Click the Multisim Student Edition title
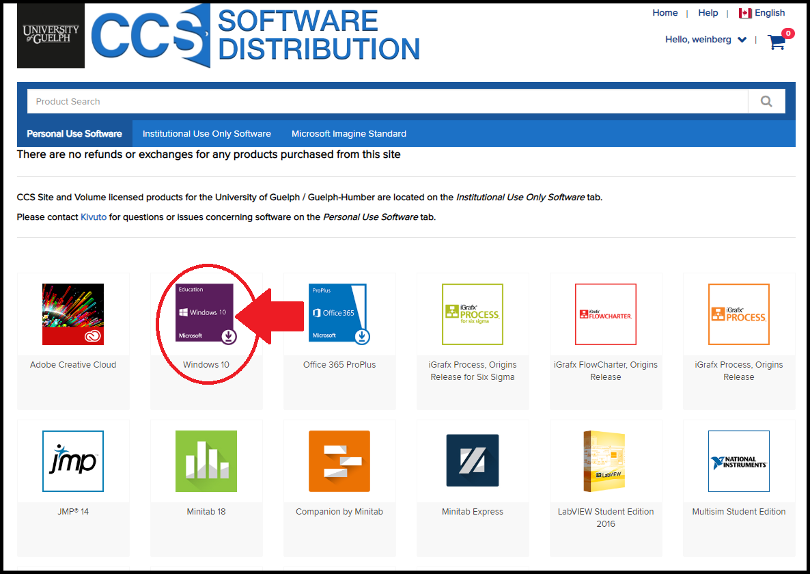This screenshot has height=574, width=810. (x=739, y=512)
